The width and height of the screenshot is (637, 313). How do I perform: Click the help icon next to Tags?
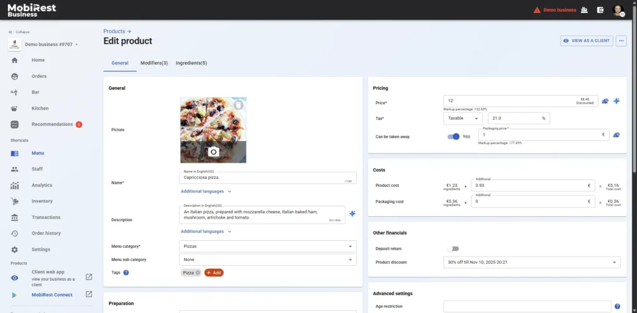pyautogui.click(x=126, y=273)
